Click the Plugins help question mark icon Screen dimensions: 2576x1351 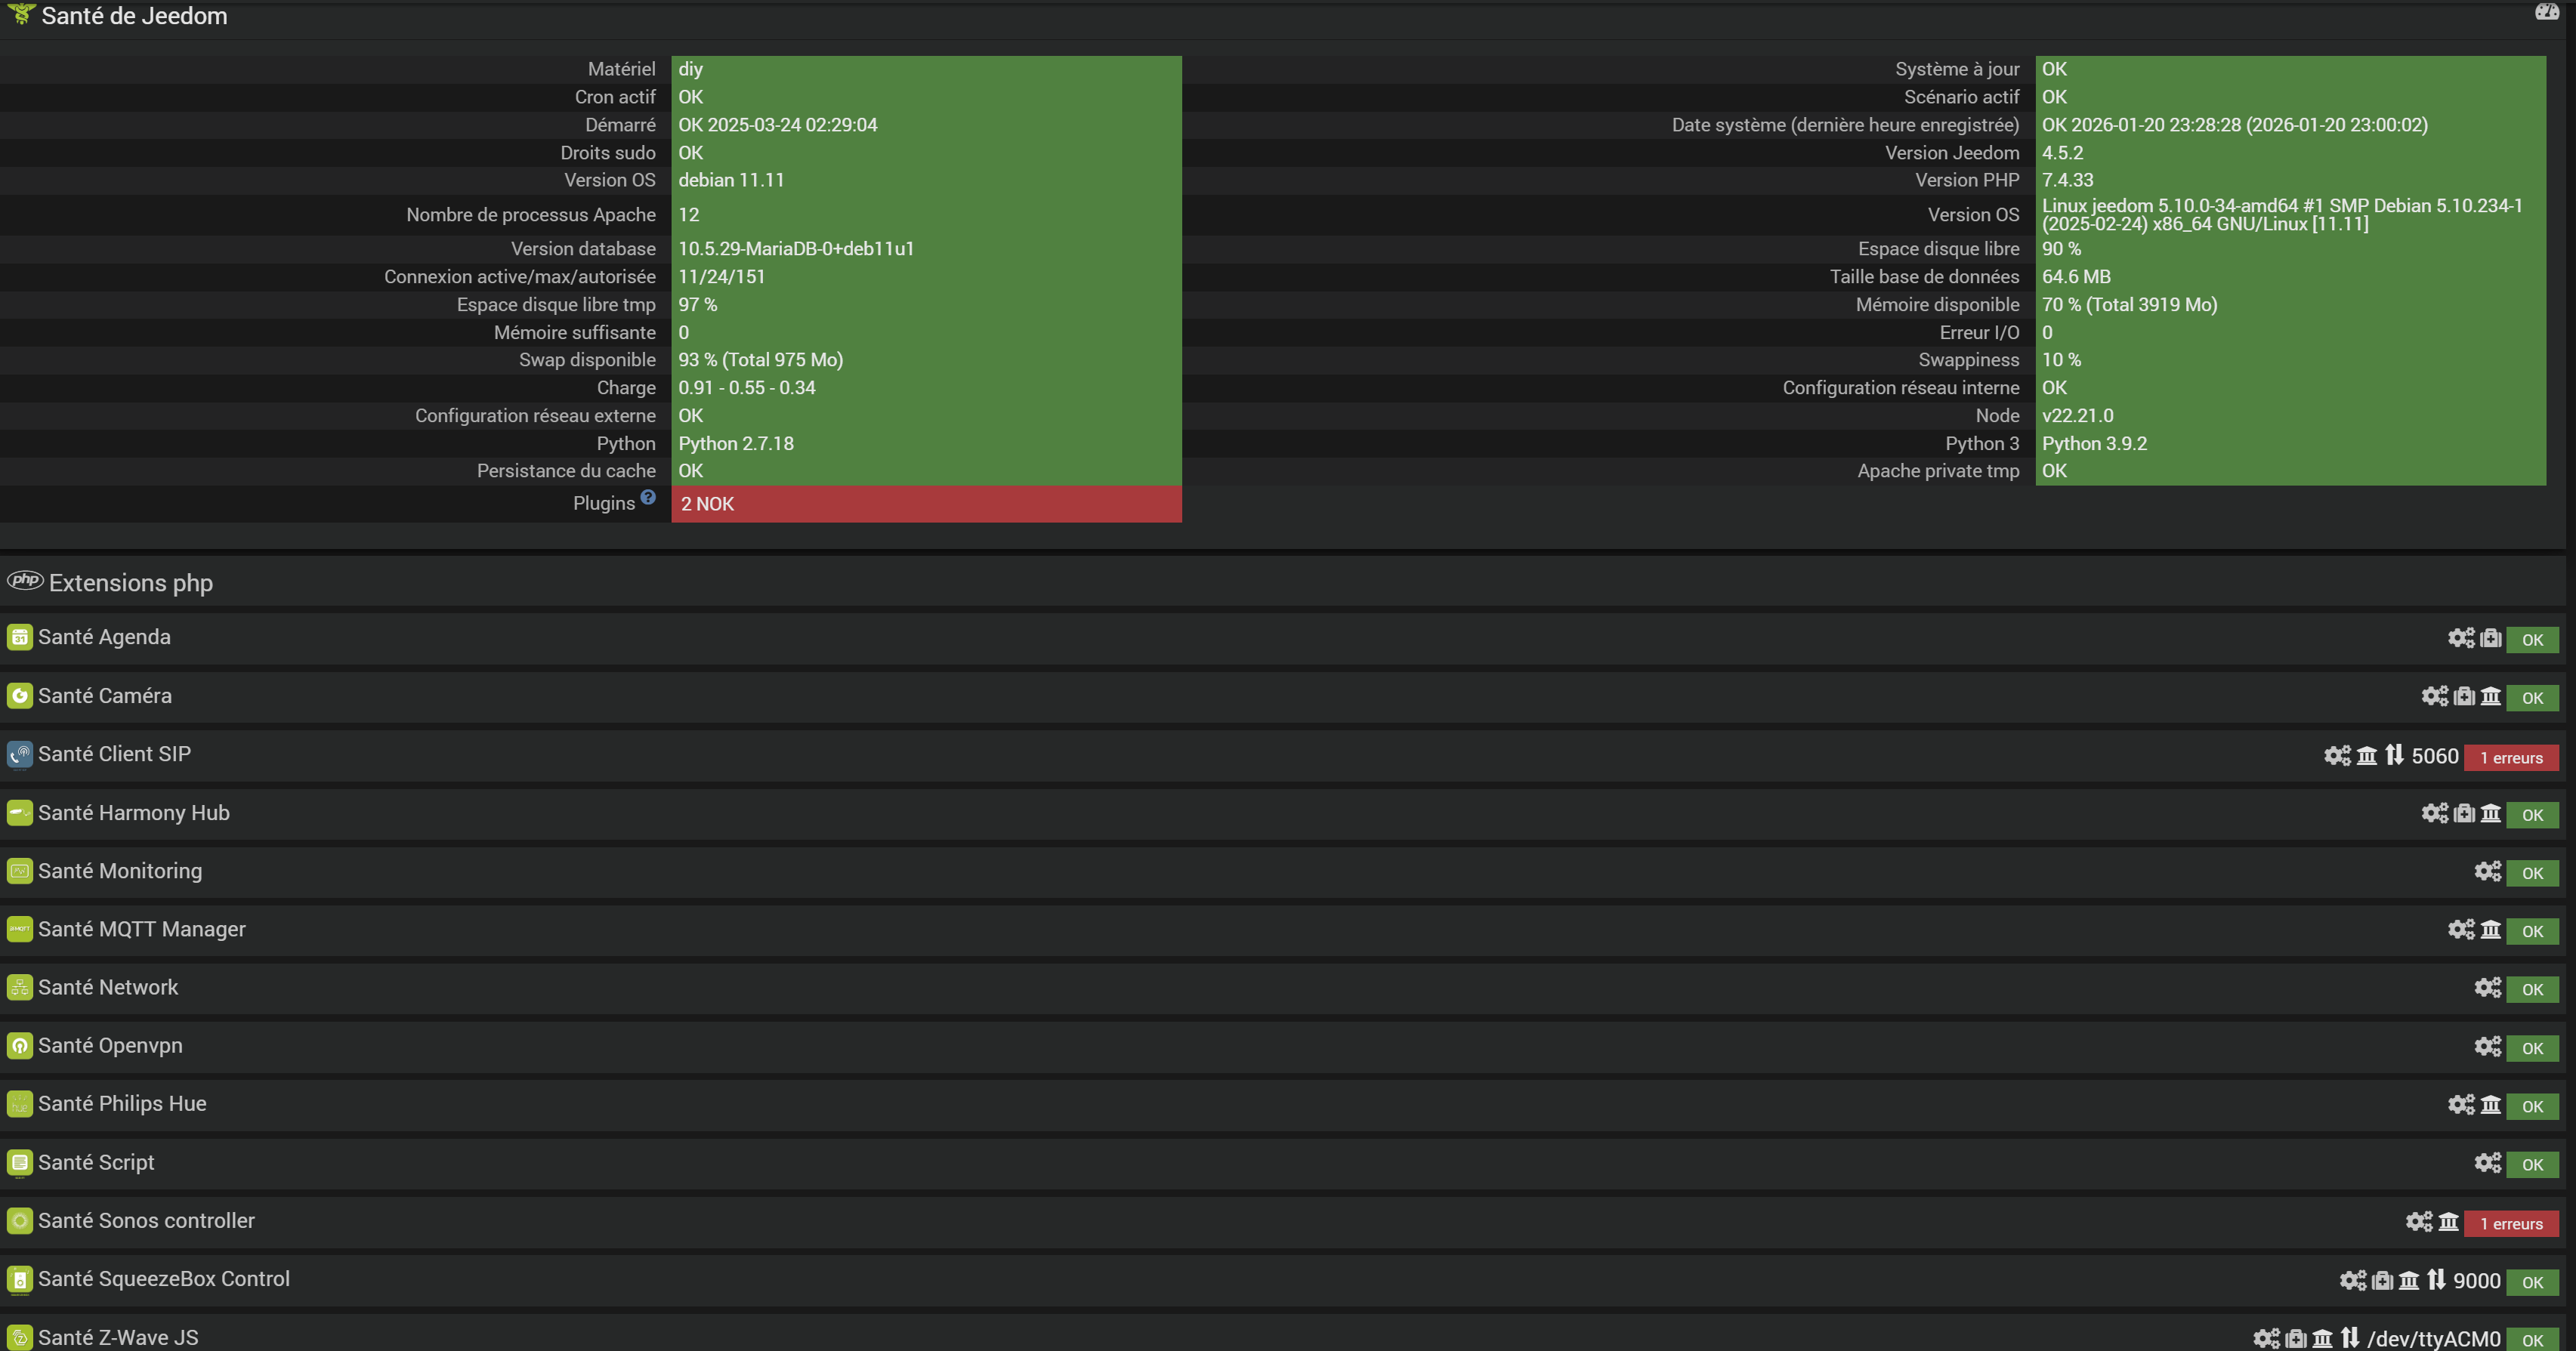tap(648, 497)
